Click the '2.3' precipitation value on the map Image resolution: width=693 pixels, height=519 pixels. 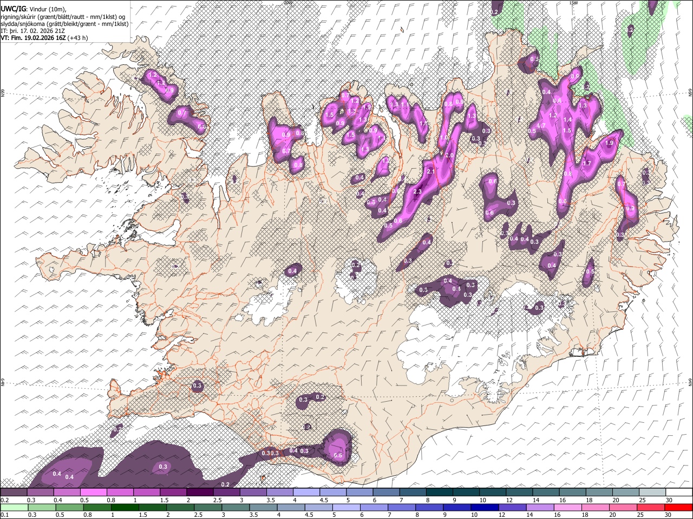417,192
